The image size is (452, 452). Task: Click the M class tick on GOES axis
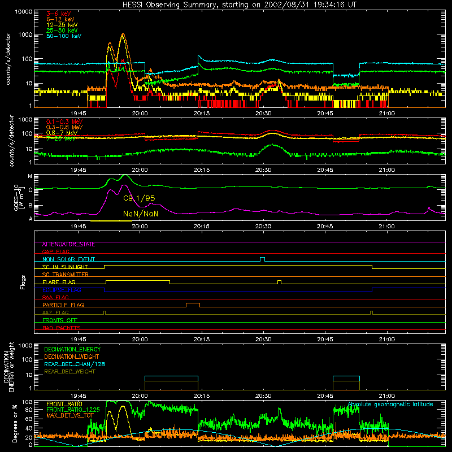click(30, 176)
